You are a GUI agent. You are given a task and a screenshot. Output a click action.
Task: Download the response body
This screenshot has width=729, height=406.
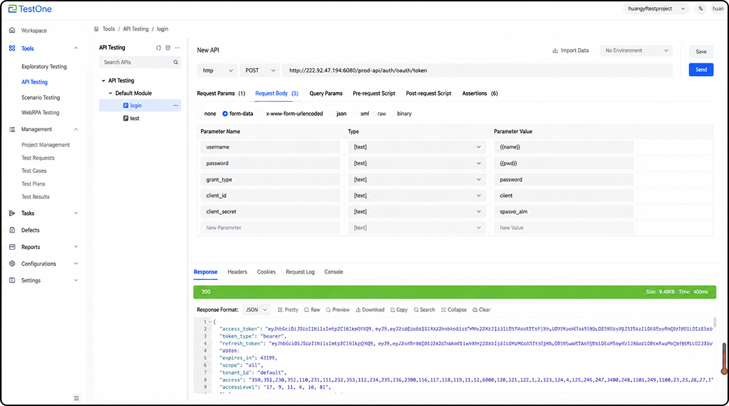370,310
